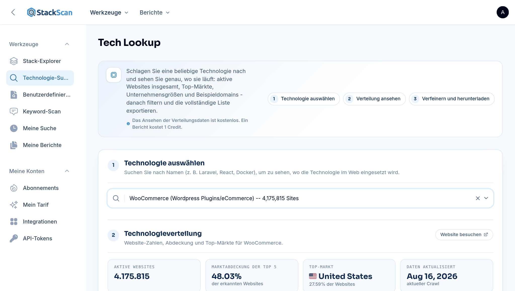Open the user avatar A menu
The height and width of the screenshot is (291, 515).
coord(502,12)
